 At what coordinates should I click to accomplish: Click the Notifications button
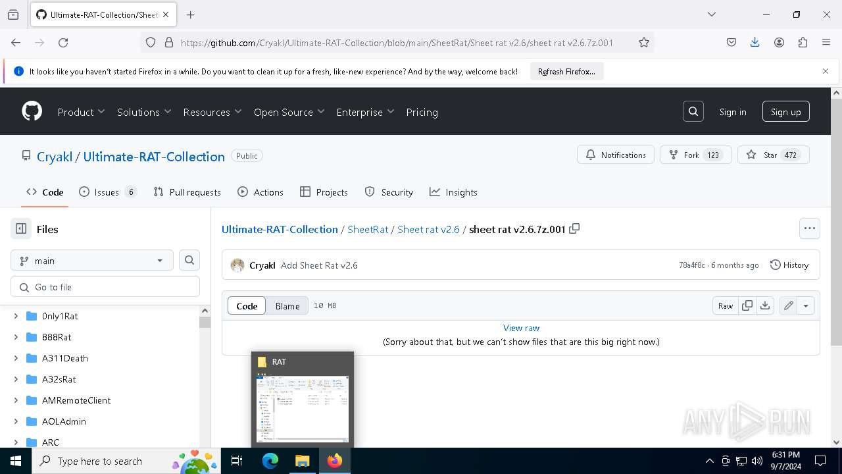tap(616, 155)
